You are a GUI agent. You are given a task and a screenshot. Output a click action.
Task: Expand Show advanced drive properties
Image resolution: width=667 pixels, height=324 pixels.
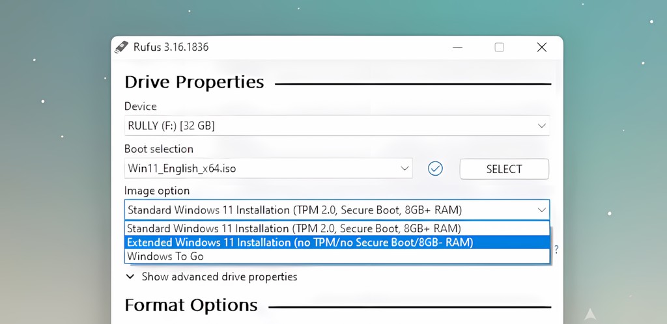point(220,277)
